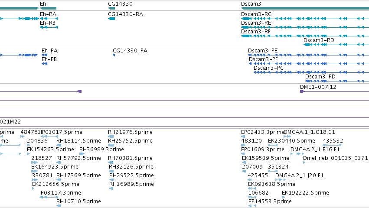This screenshot has height=208, width=369.
Task: Click the Eh-RB transcript label
Action: pyautogui.click(x=48, y=23)
